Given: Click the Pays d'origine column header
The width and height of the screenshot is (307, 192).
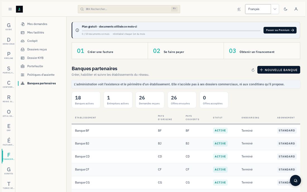Looking at the screenshot, I should click(165, 118).
